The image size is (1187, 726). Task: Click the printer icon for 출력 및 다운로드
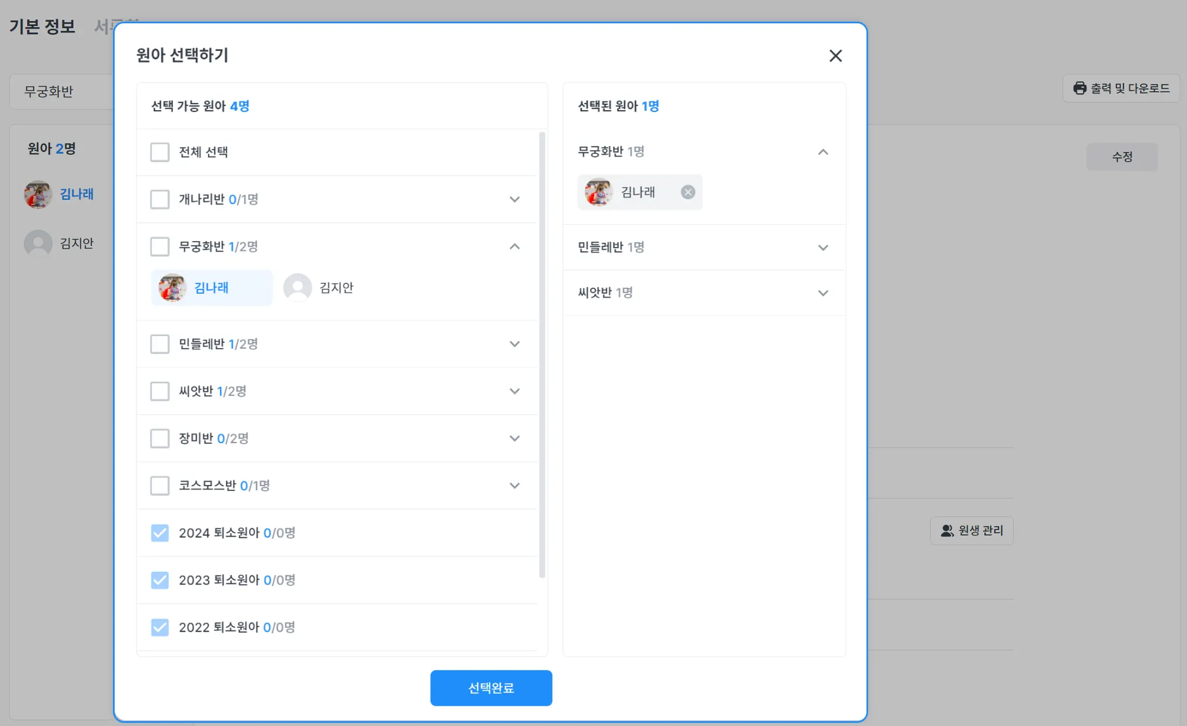click(x=1080, y=89)
